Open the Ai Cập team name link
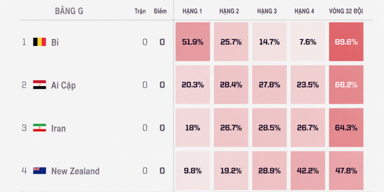Image resolution: width=384 pixels, height=192 pixels. tap(63, 86)
